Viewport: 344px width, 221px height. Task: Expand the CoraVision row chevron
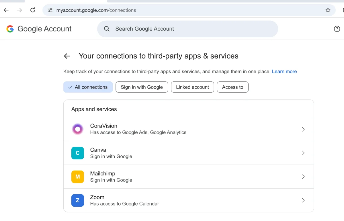pyautogui.click(x=303, y=129)
